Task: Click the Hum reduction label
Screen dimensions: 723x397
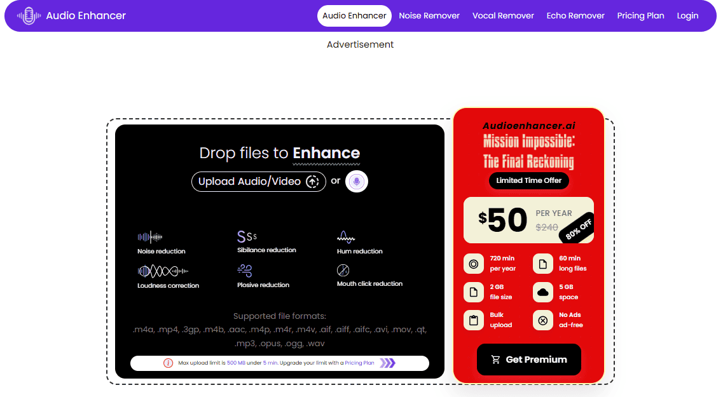Action: click(360, 251)
